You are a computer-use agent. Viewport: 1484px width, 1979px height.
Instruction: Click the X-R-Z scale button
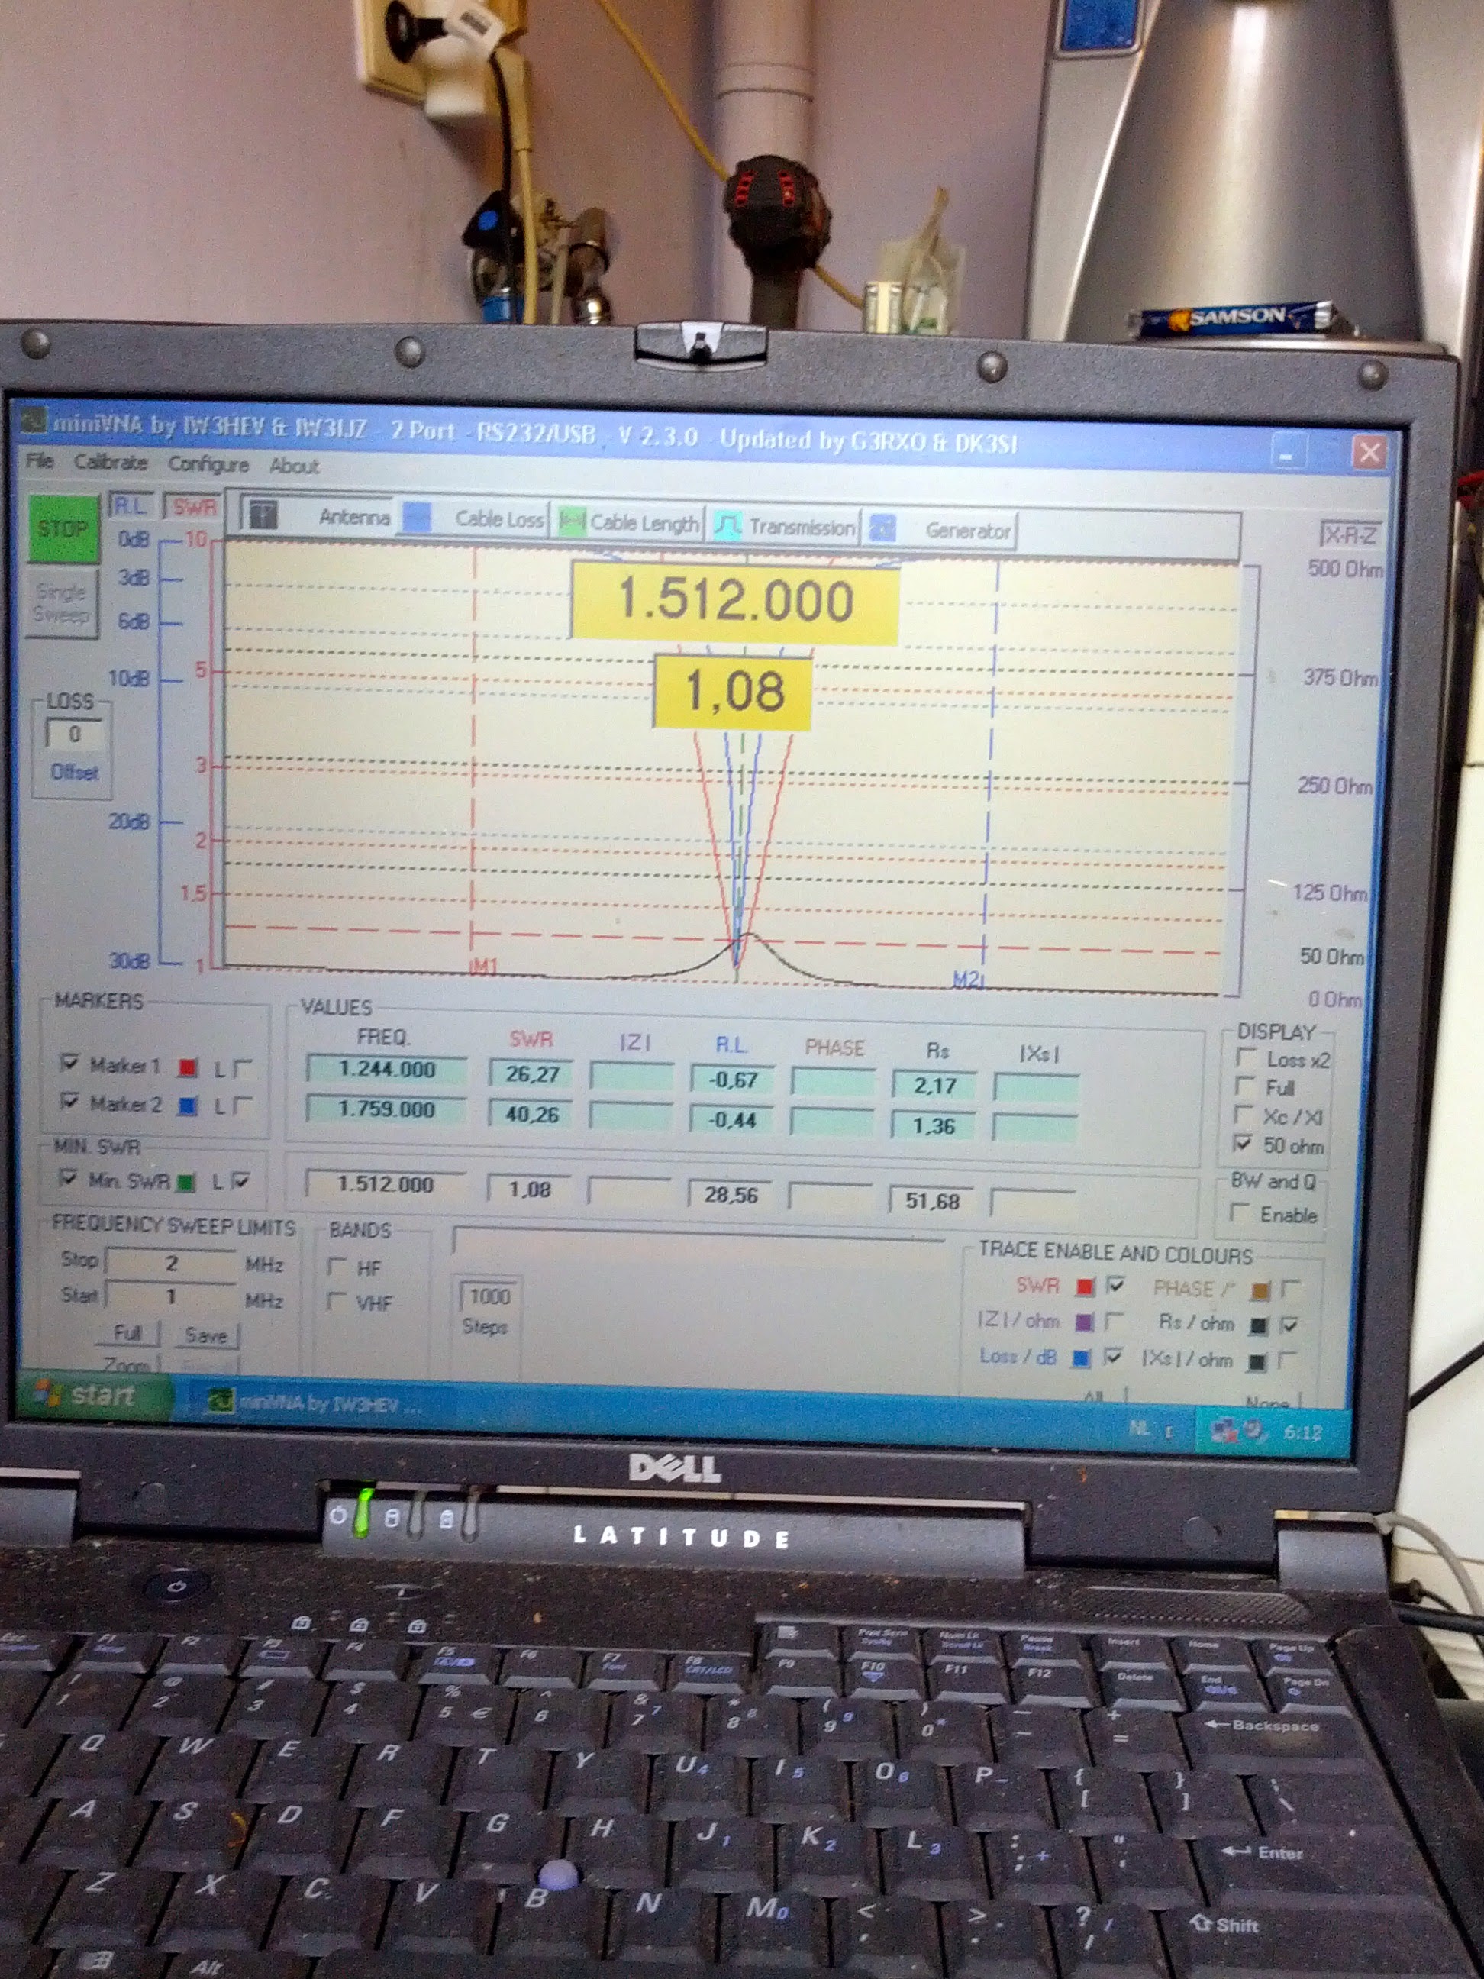click(1349, 535)
